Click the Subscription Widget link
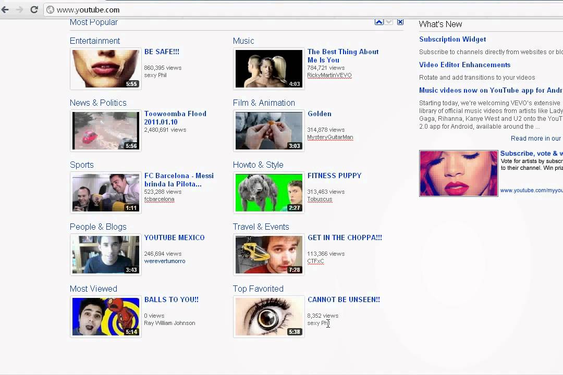563x375 pixels. (452, 40)
